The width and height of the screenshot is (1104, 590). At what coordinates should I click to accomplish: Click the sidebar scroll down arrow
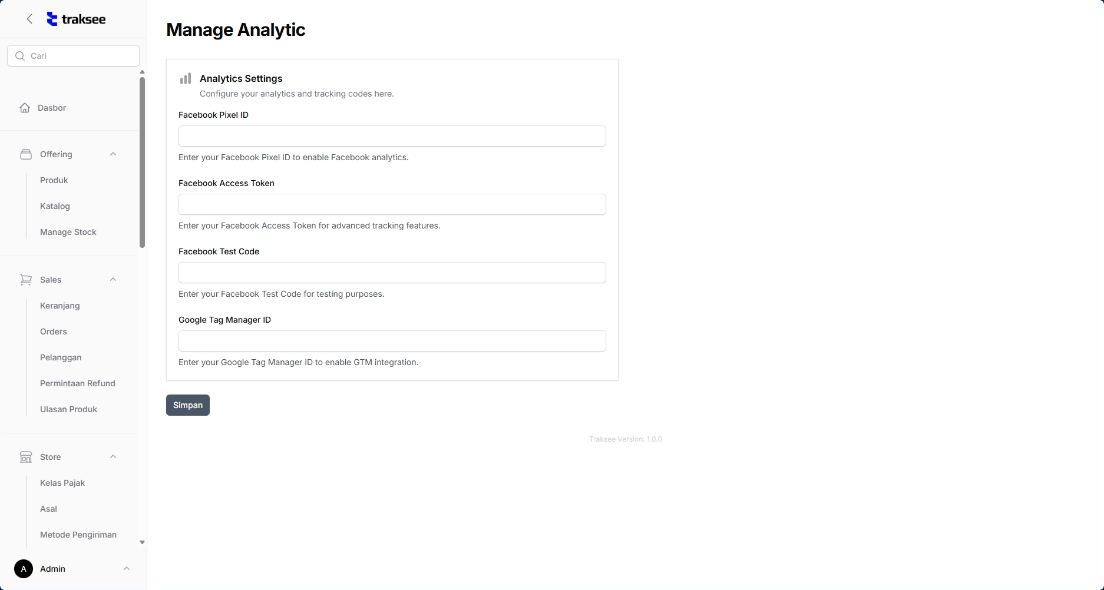coord(142,542)
